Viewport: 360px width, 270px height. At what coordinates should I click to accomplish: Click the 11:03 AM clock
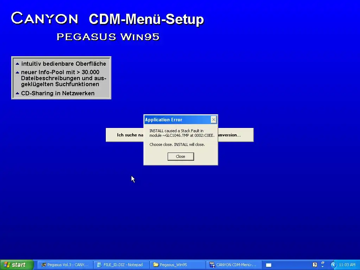(347, 265)
